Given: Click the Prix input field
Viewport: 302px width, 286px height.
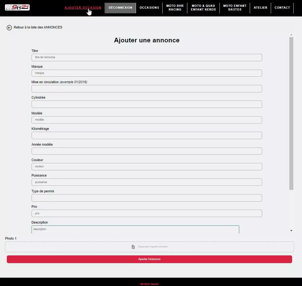Looking at the screenshot, I should [x=147, y=213].
